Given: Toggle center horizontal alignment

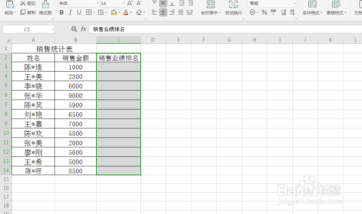Looking at the screenshot, I should click(x=163, y=12).
